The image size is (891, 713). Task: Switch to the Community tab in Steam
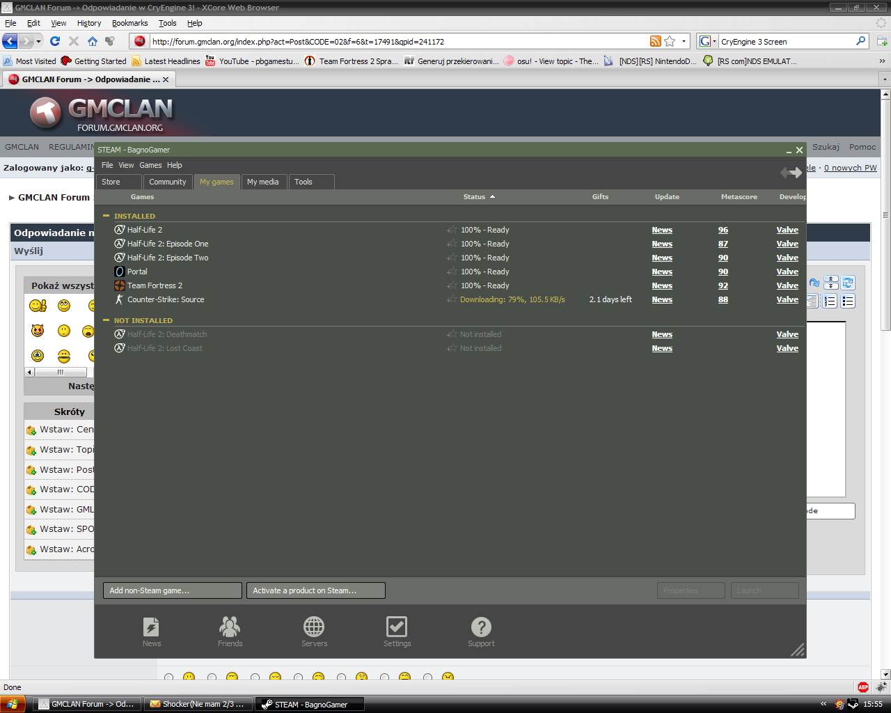click(167, 182)
